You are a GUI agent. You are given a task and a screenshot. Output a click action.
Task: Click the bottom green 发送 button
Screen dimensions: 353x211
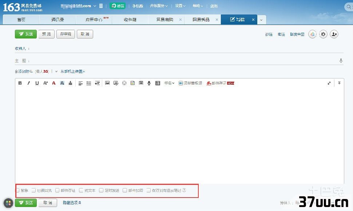[26, 203]
